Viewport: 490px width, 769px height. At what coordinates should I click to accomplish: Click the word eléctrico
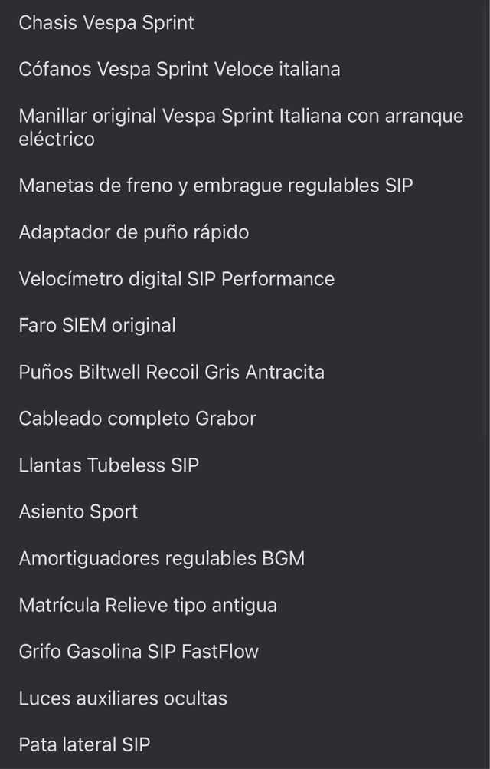pos(57,140)
